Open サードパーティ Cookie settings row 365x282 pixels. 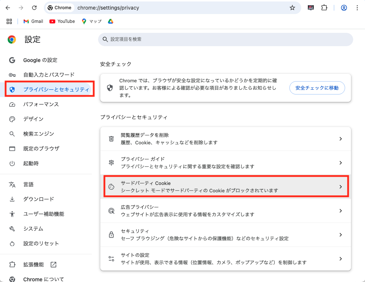coord(225,187)
